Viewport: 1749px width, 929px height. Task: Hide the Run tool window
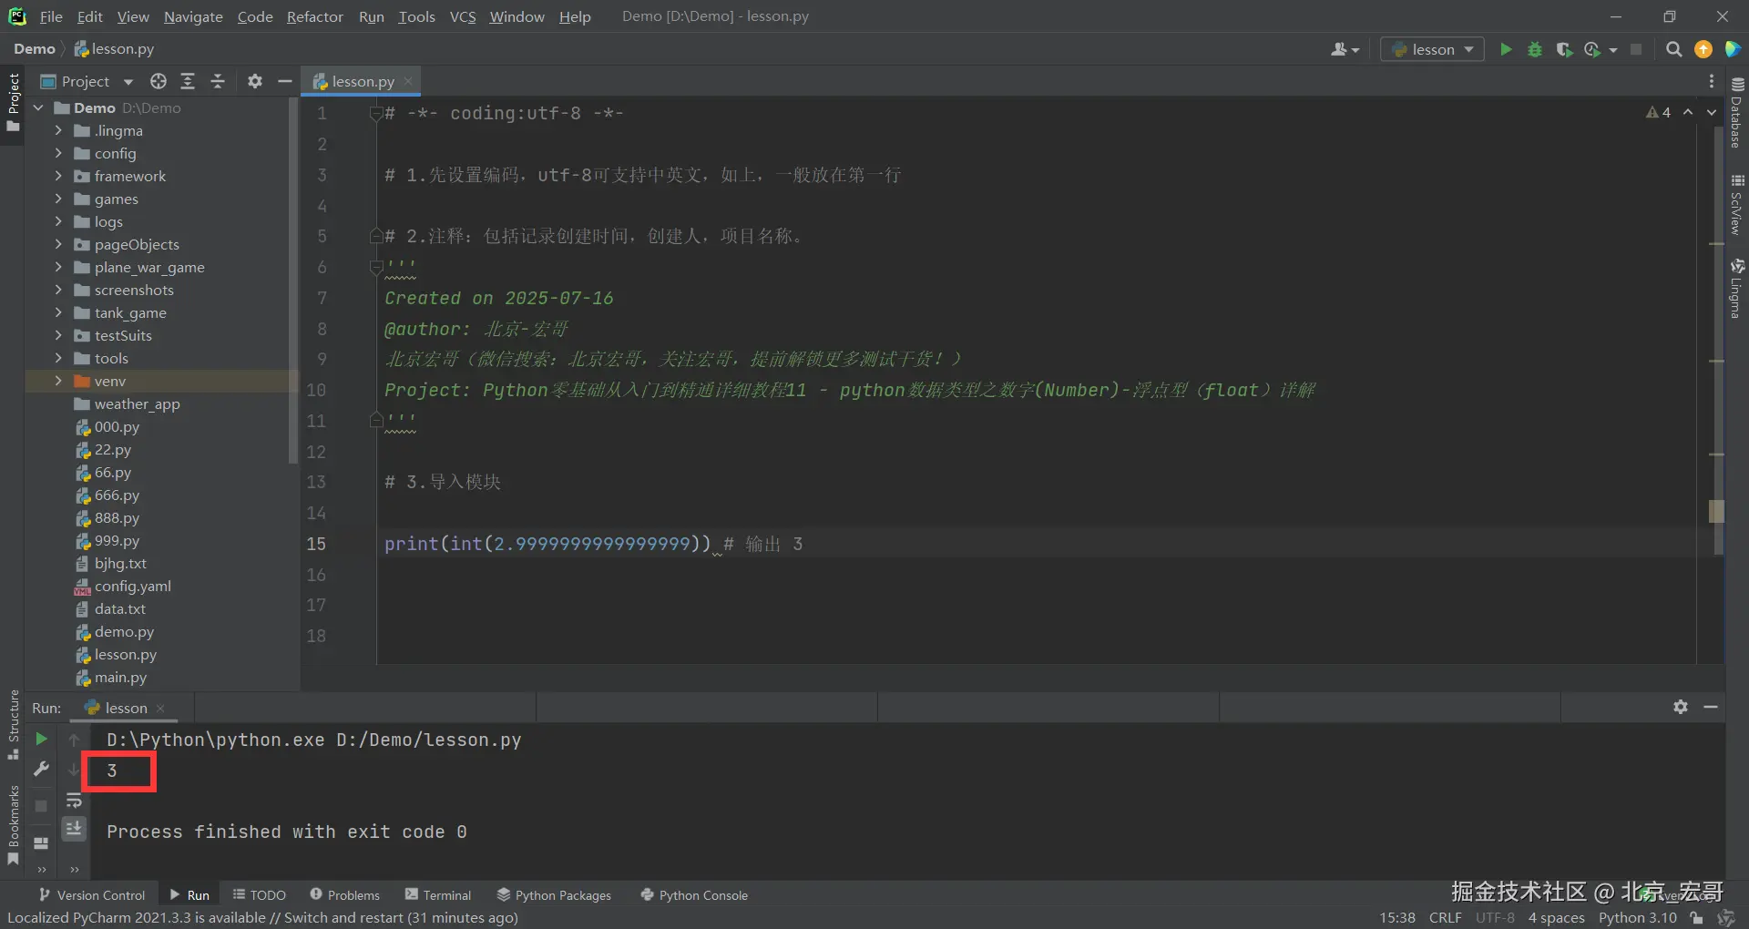(1711, 707)
